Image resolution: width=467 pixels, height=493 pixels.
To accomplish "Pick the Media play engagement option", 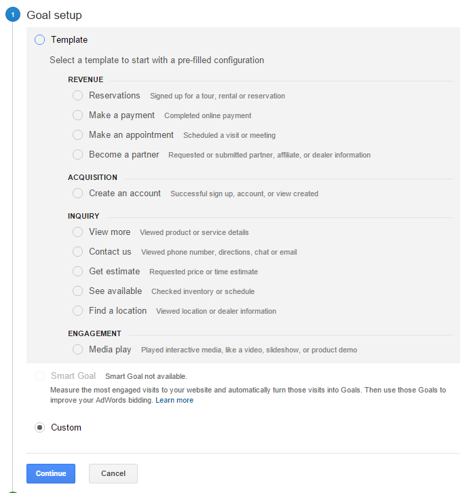I will click(x=77, y=349).
